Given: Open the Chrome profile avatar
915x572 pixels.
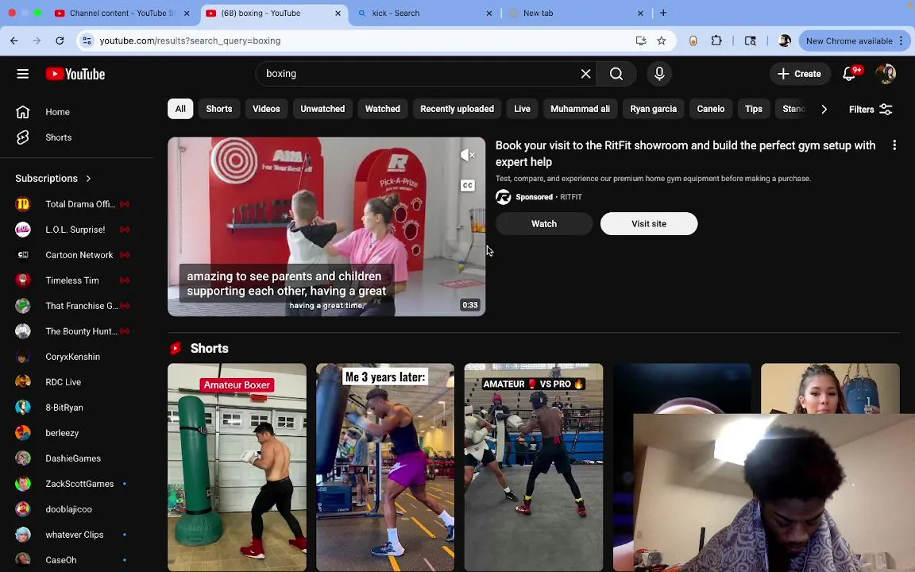Looking at the screenshot, I should point(785,41).
